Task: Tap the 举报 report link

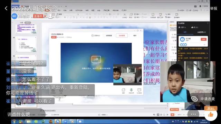Action: 214,8
